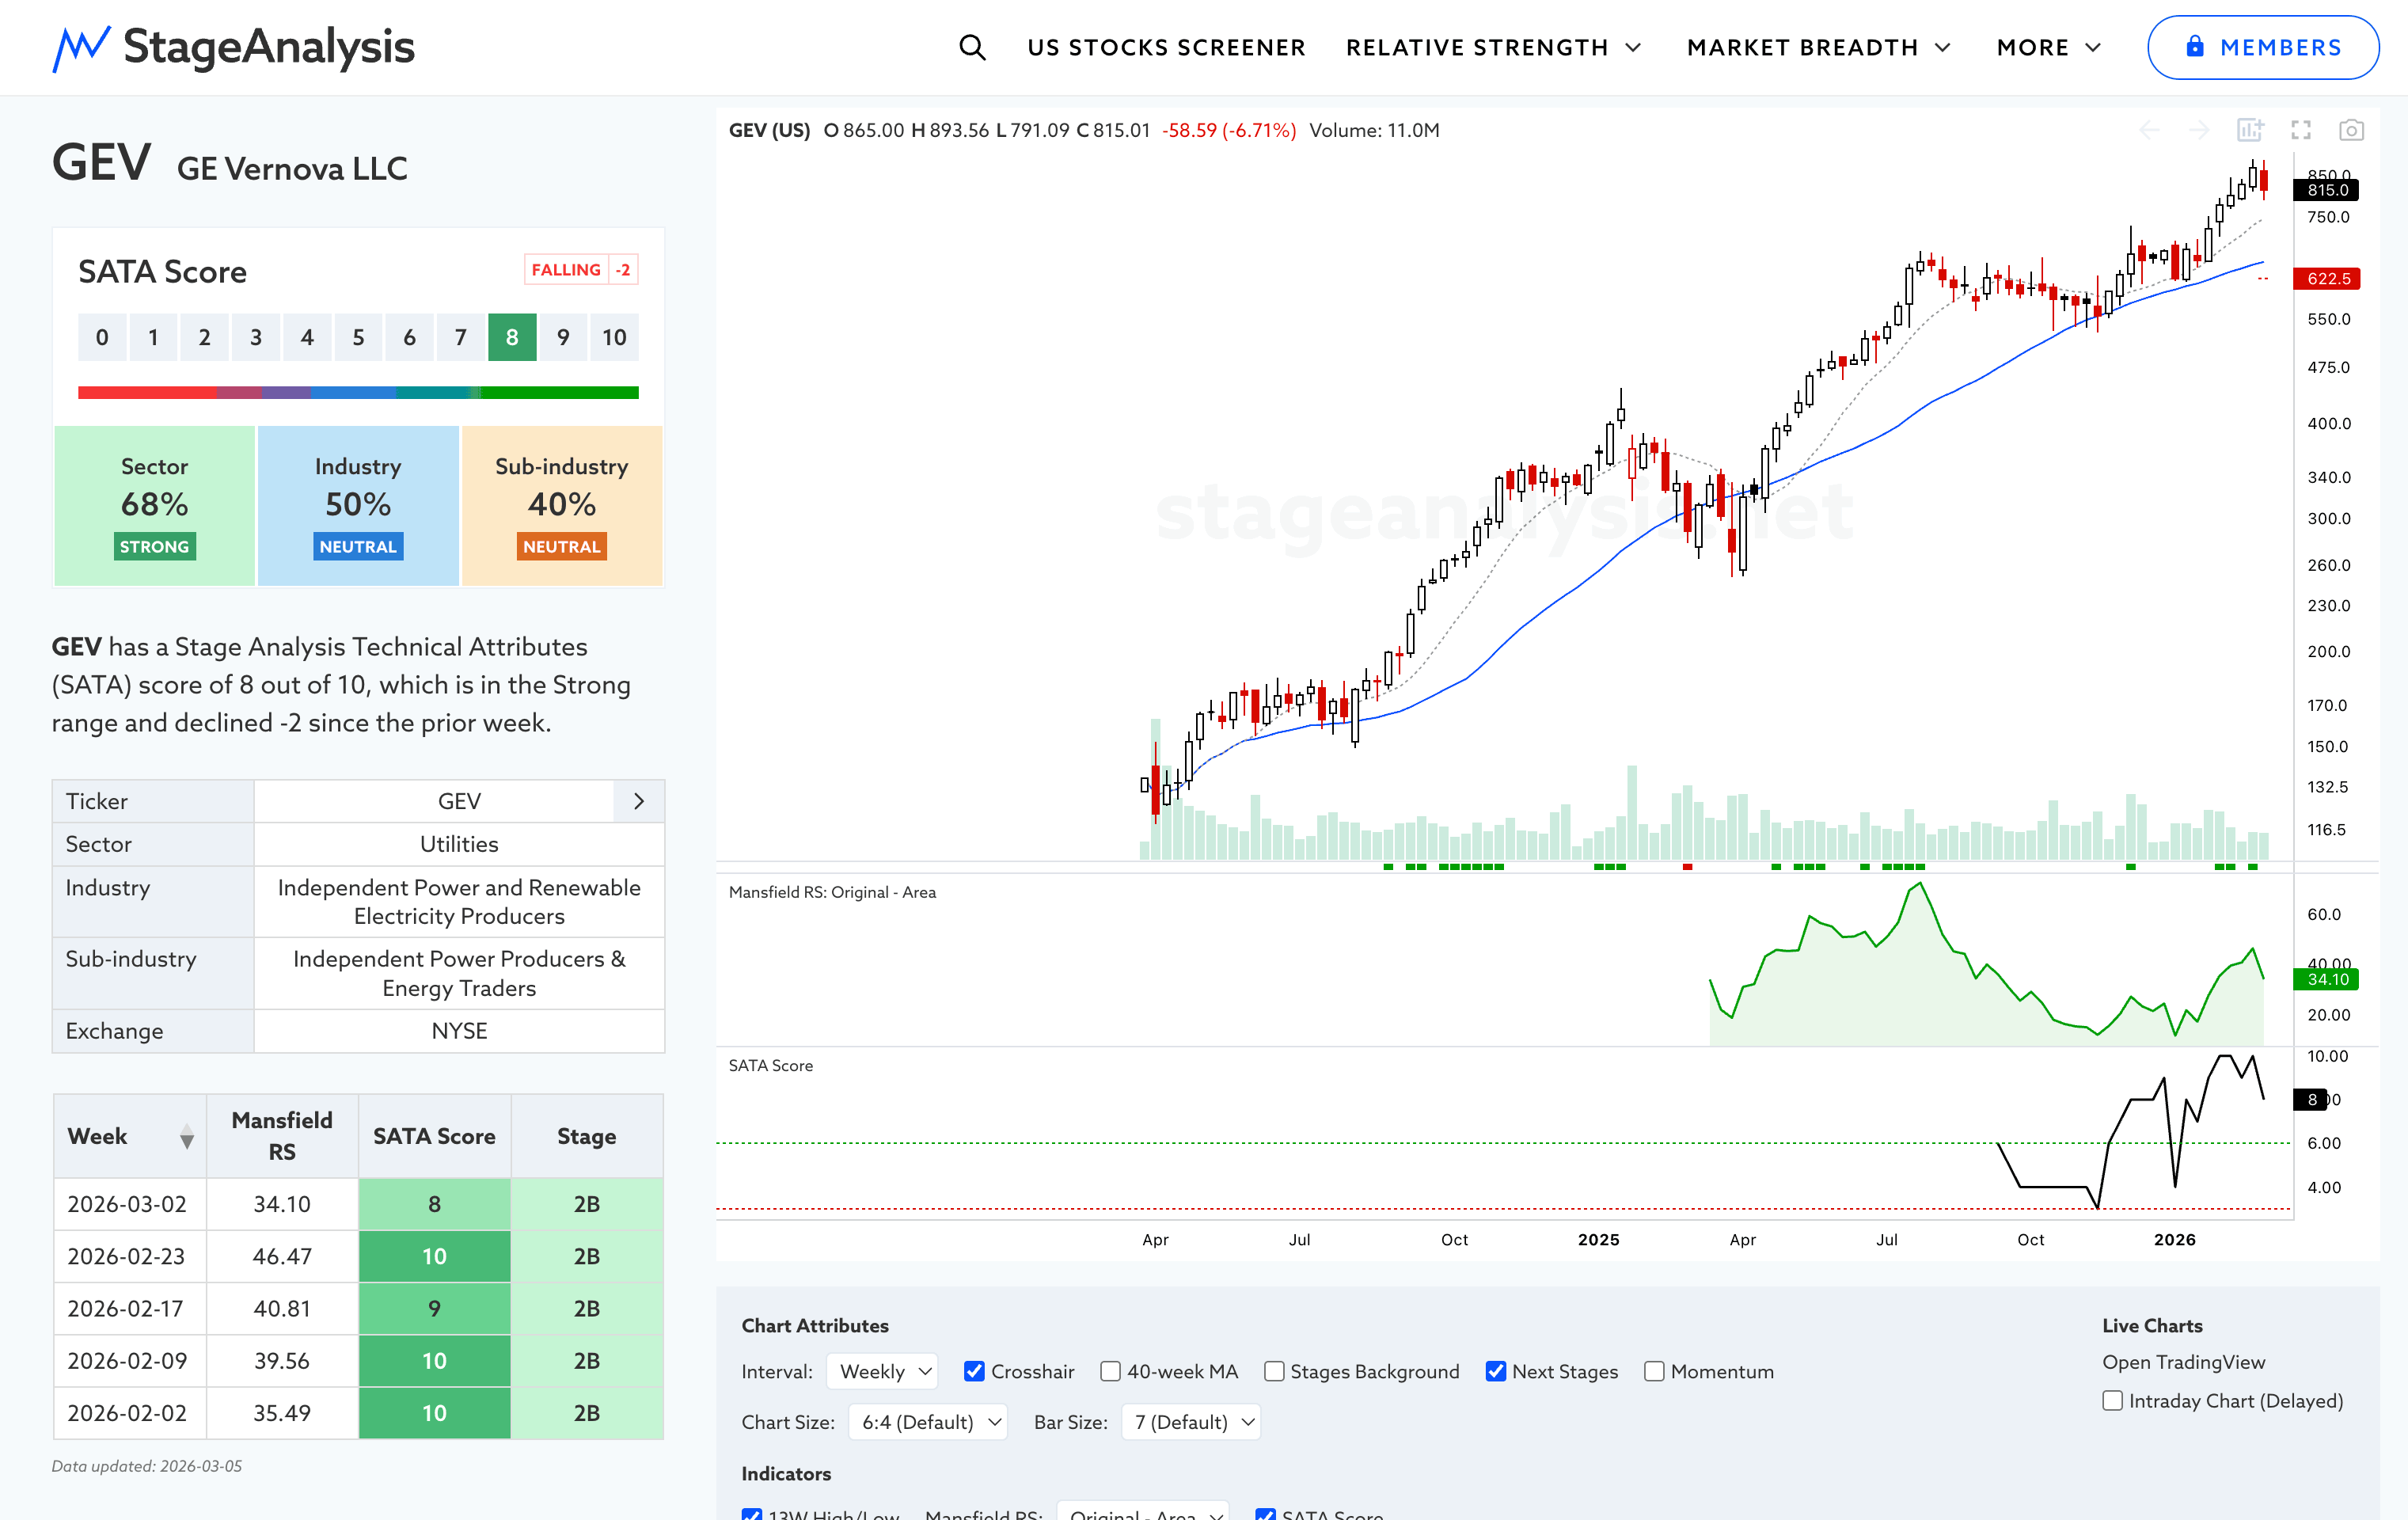Open the Chart Size dropdown
This screenshot has width=2408, height=1520.
coord(927,1422)
